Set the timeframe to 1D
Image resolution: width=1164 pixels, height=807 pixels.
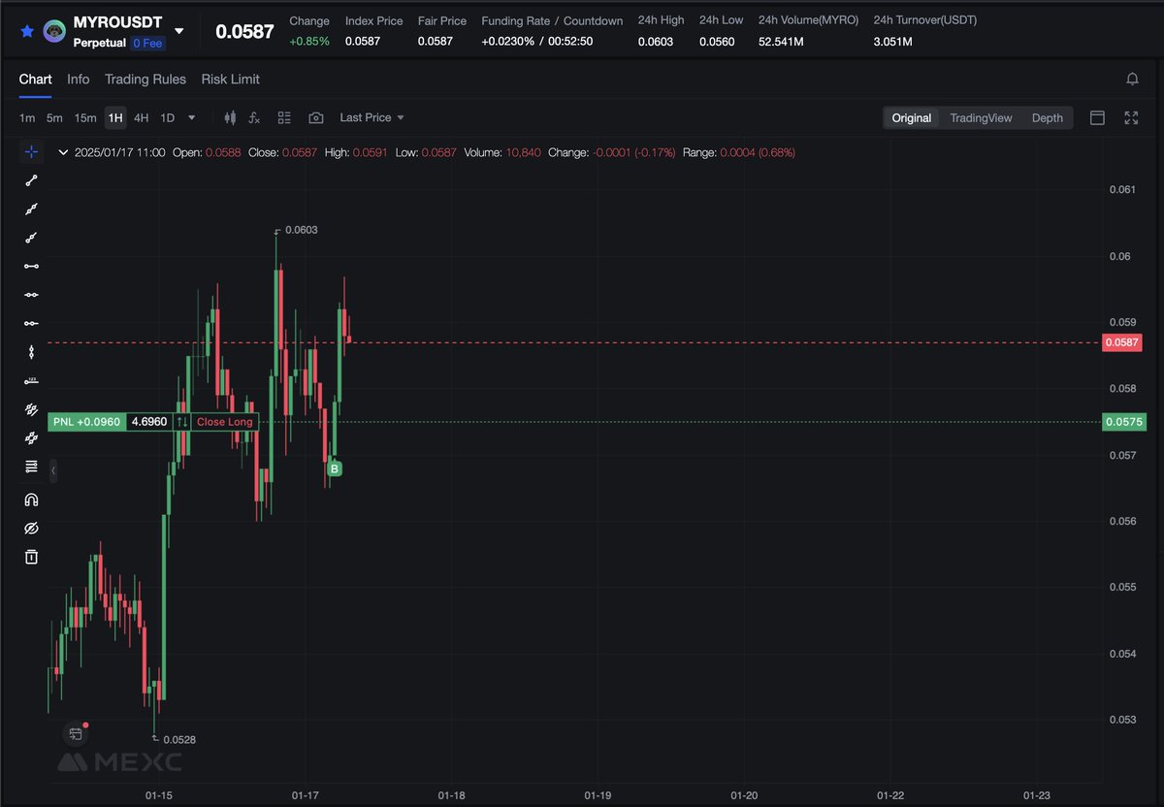coord(167,117)
